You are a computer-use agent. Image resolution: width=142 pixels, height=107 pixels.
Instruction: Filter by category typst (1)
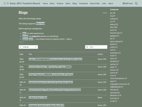[113, 81]
